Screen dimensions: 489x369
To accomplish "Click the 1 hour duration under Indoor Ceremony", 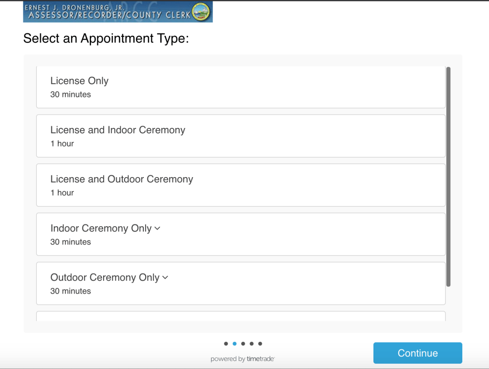I will click(x=62, y=144).
